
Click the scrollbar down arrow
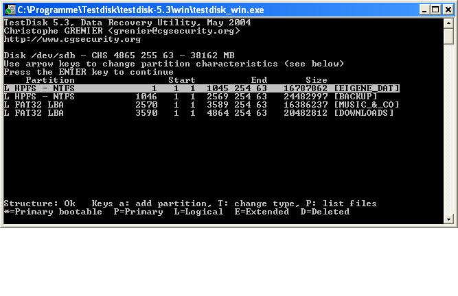448,219
